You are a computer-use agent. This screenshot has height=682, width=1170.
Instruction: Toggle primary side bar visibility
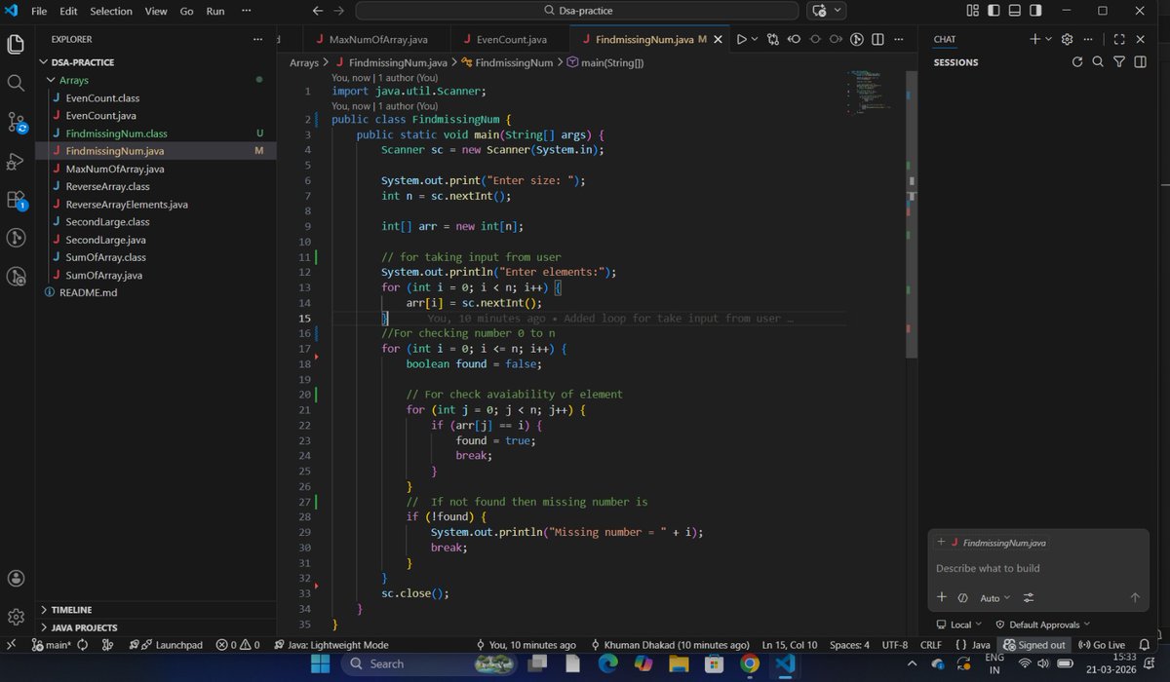[994, 11]
